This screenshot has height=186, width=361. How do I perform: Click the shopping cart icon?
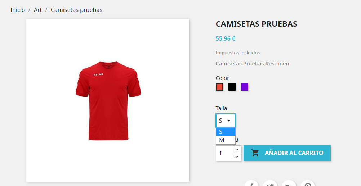pyautogui.click(x=255, y=153)
